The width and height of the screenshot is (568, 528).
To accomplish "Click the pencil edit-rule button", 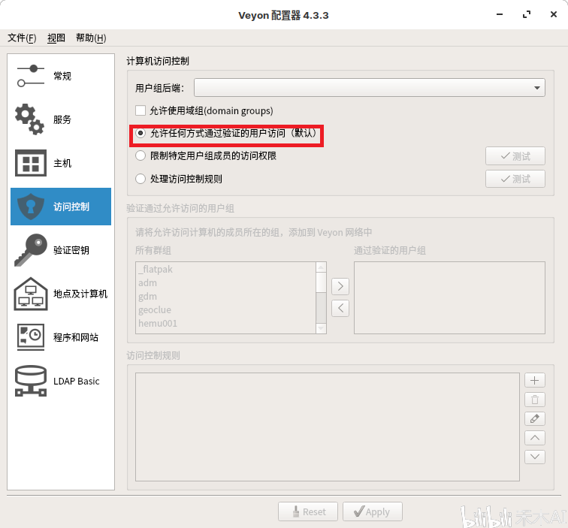I will (535, 419).
